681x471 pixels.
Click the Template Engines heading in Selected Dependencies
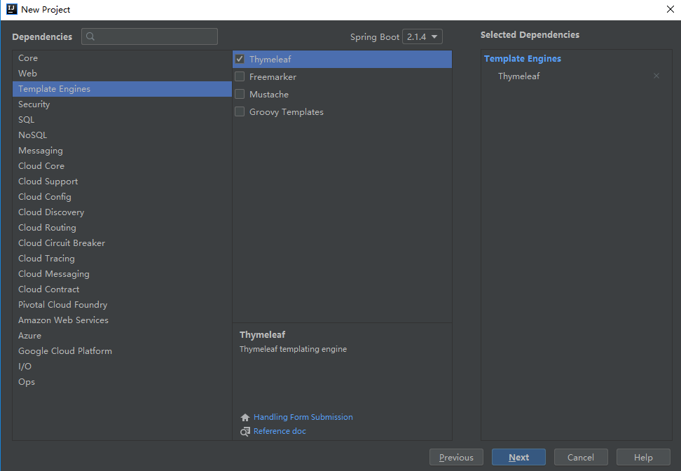pyautogui.click(x=523, y=59)
